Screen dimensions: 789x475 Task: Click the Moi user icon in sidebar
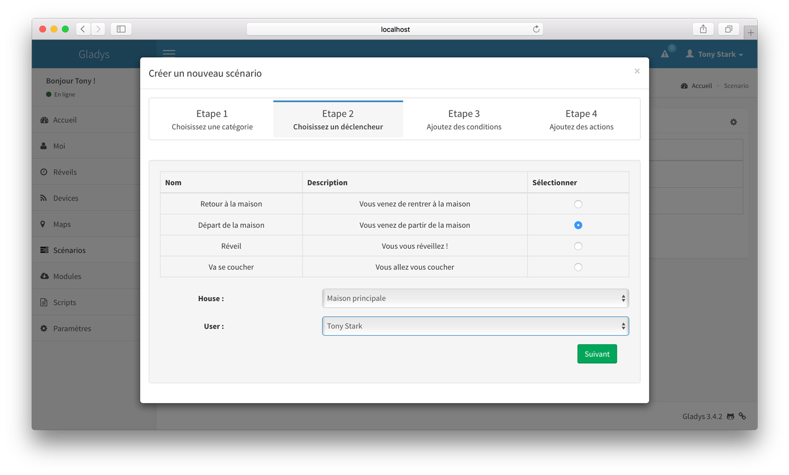(x=44, y=146)
